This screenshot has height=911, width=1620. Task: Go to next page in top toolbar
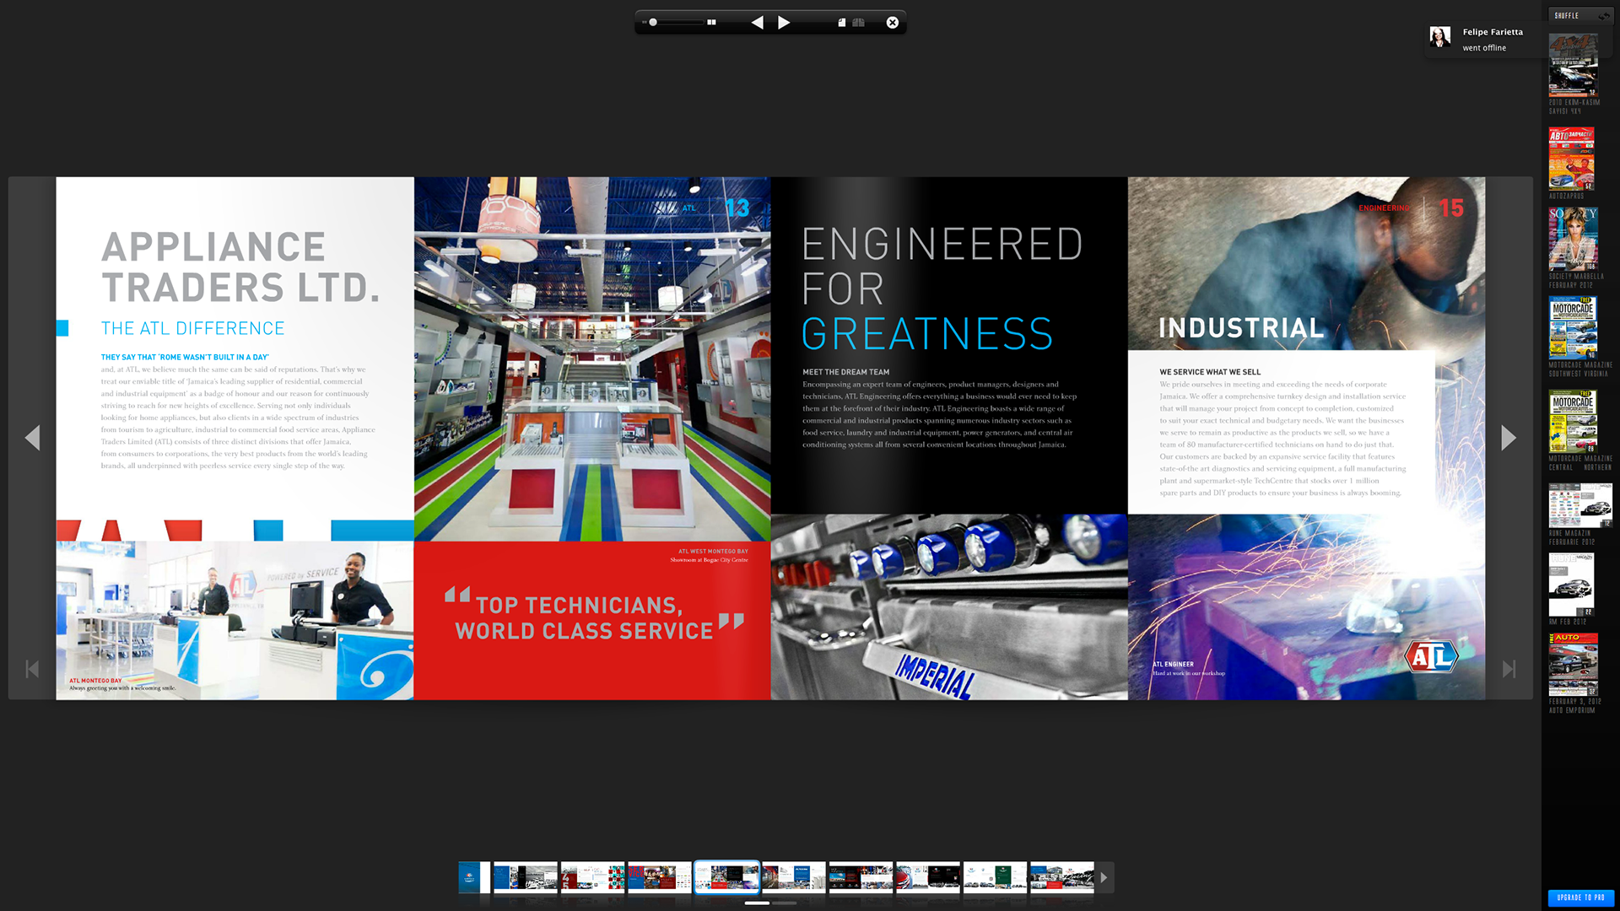pos(784,23)
